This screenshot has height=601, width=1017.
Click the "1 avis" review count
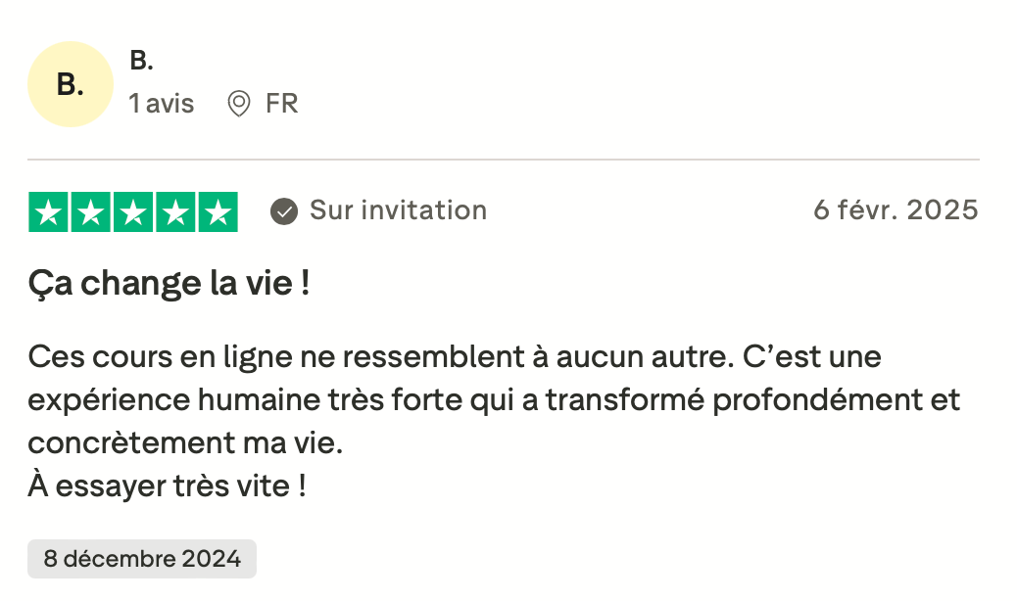click(162, 104)
